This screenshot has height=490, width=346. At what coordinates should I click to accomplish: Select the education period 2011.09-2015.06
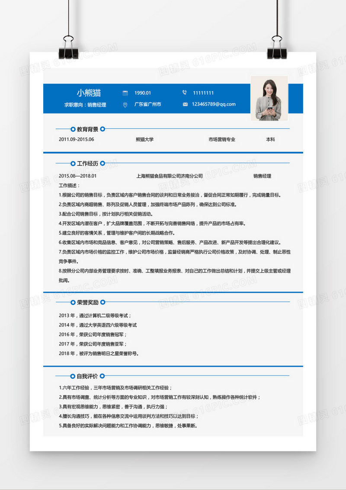(x=77, y=139)
